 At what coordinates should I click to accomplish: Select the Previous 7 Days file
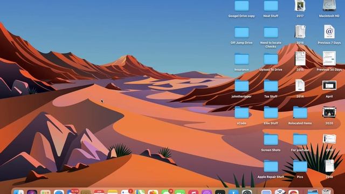point(329,32)
